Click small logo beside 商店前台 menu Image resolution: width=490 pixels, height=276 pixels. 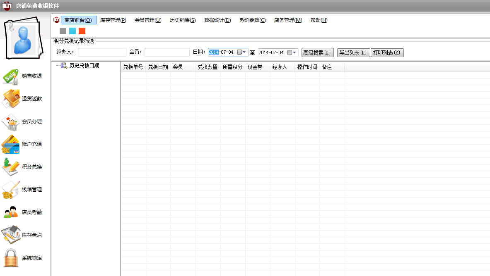point(57,20)
